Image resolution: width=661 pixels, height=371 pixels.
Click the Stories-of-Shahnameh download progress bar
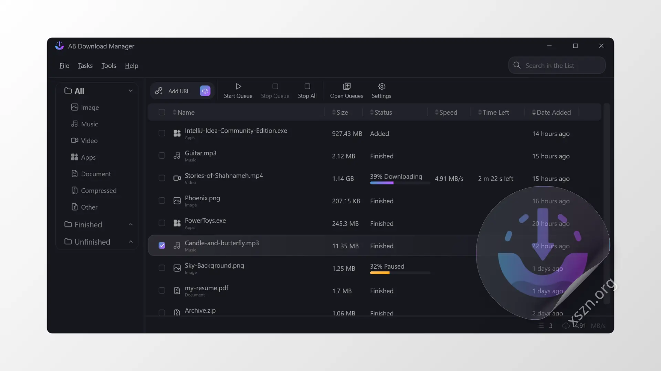[x=399, y=183]
